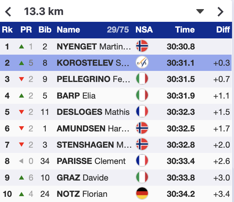Click the 13.3 km split title
This screenshot has height=202, width=234.
44,12
